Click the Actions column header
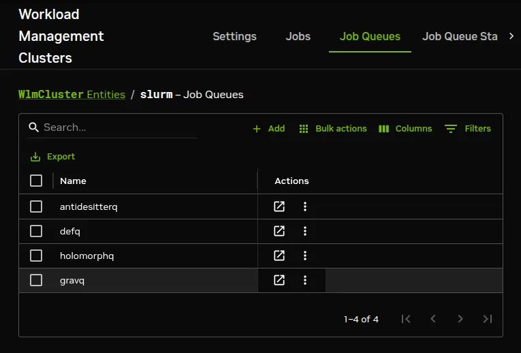 (x=291, y=181)
